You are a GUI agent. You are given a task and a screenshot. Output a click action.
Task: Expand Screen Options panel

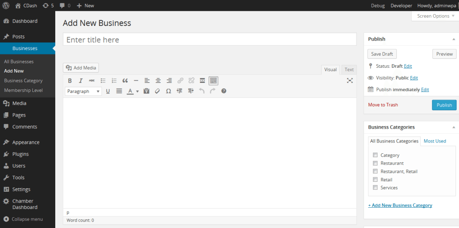[x=435, y=16]
